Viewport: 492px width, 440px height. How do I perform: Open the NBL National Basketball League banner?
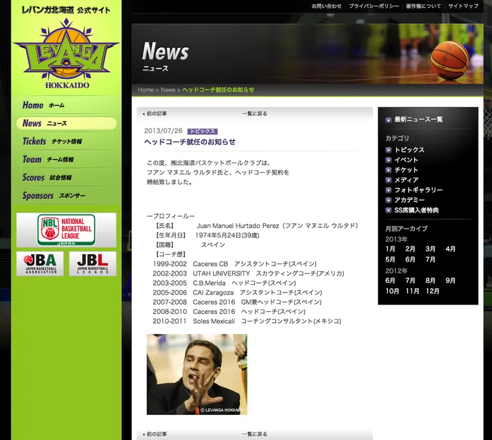pyautogui.click(x=66, y=230)
